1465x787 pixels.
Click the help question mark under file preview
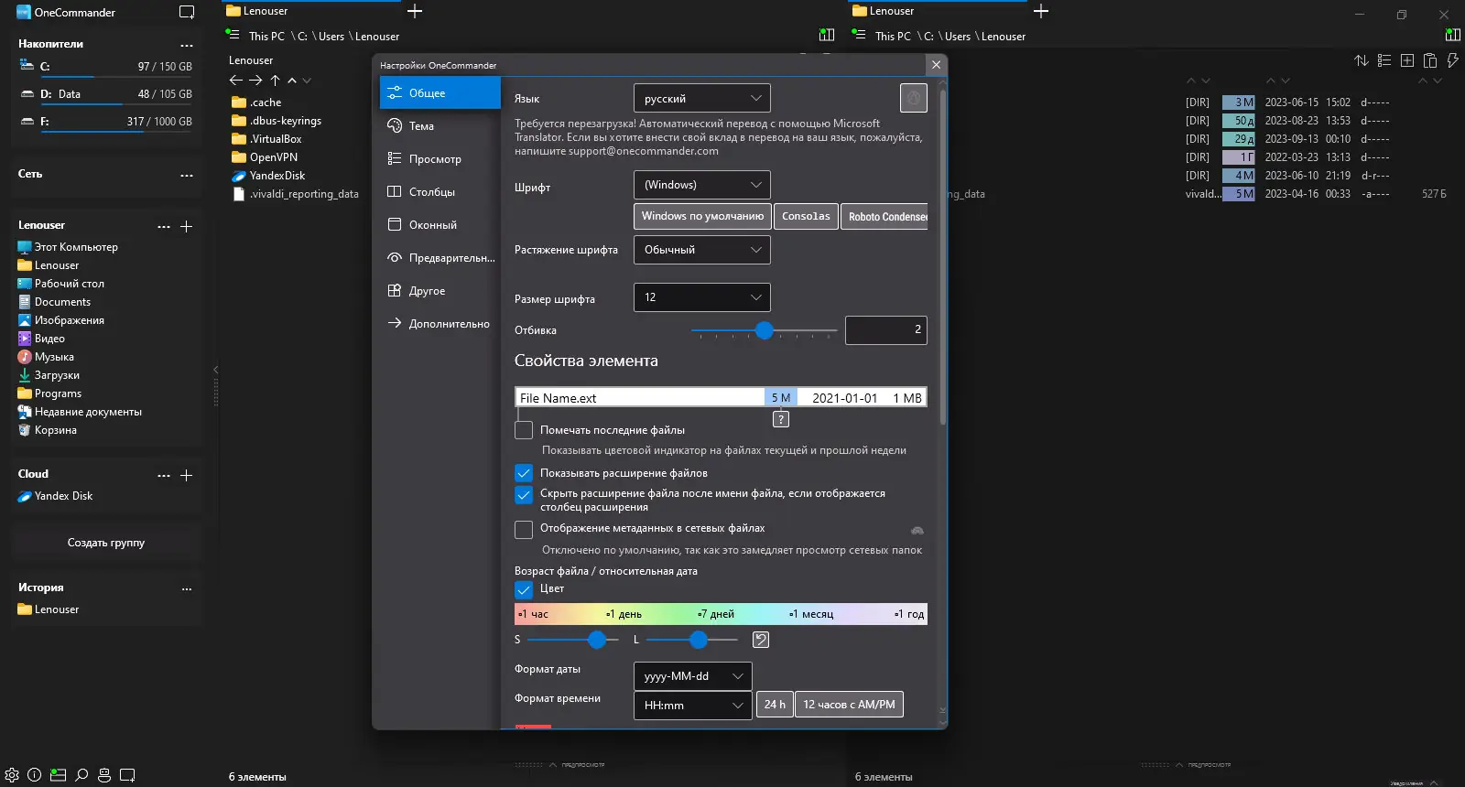coord(781,419)
